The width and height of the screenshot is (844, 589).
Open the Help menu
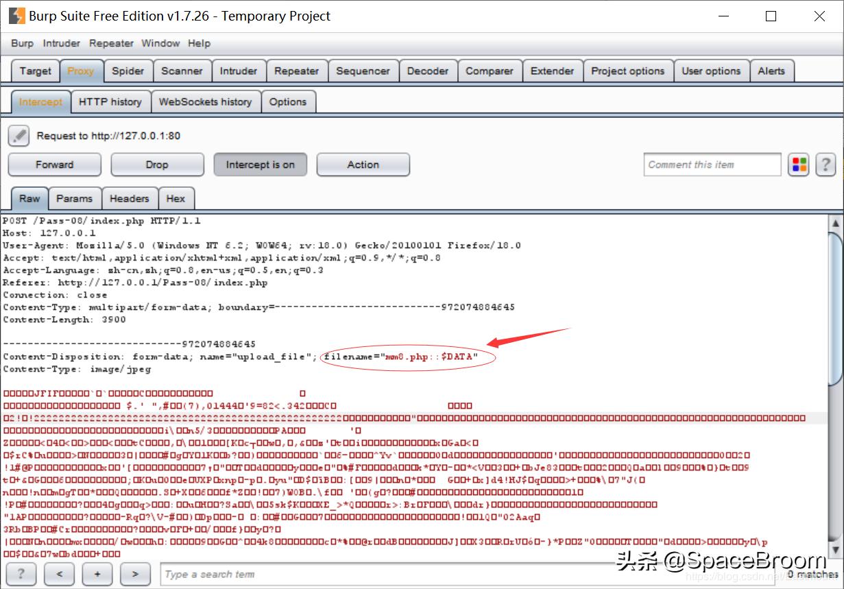coord(199,43)
